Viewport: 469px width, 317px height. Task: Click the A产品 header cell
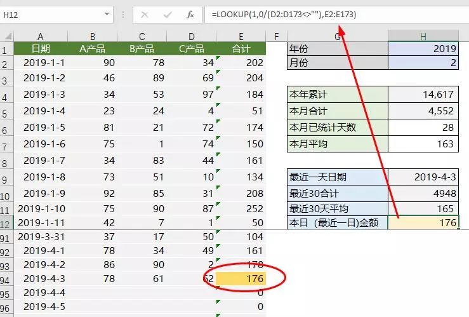(x=93, y=48)
